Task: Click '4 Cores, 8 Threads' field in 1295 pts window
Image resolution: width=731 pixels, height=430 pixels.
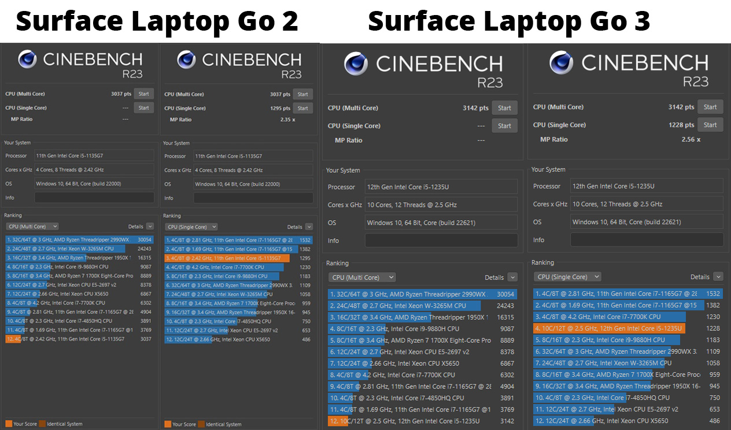Action: pyautogui.click(x=254, y=170)
